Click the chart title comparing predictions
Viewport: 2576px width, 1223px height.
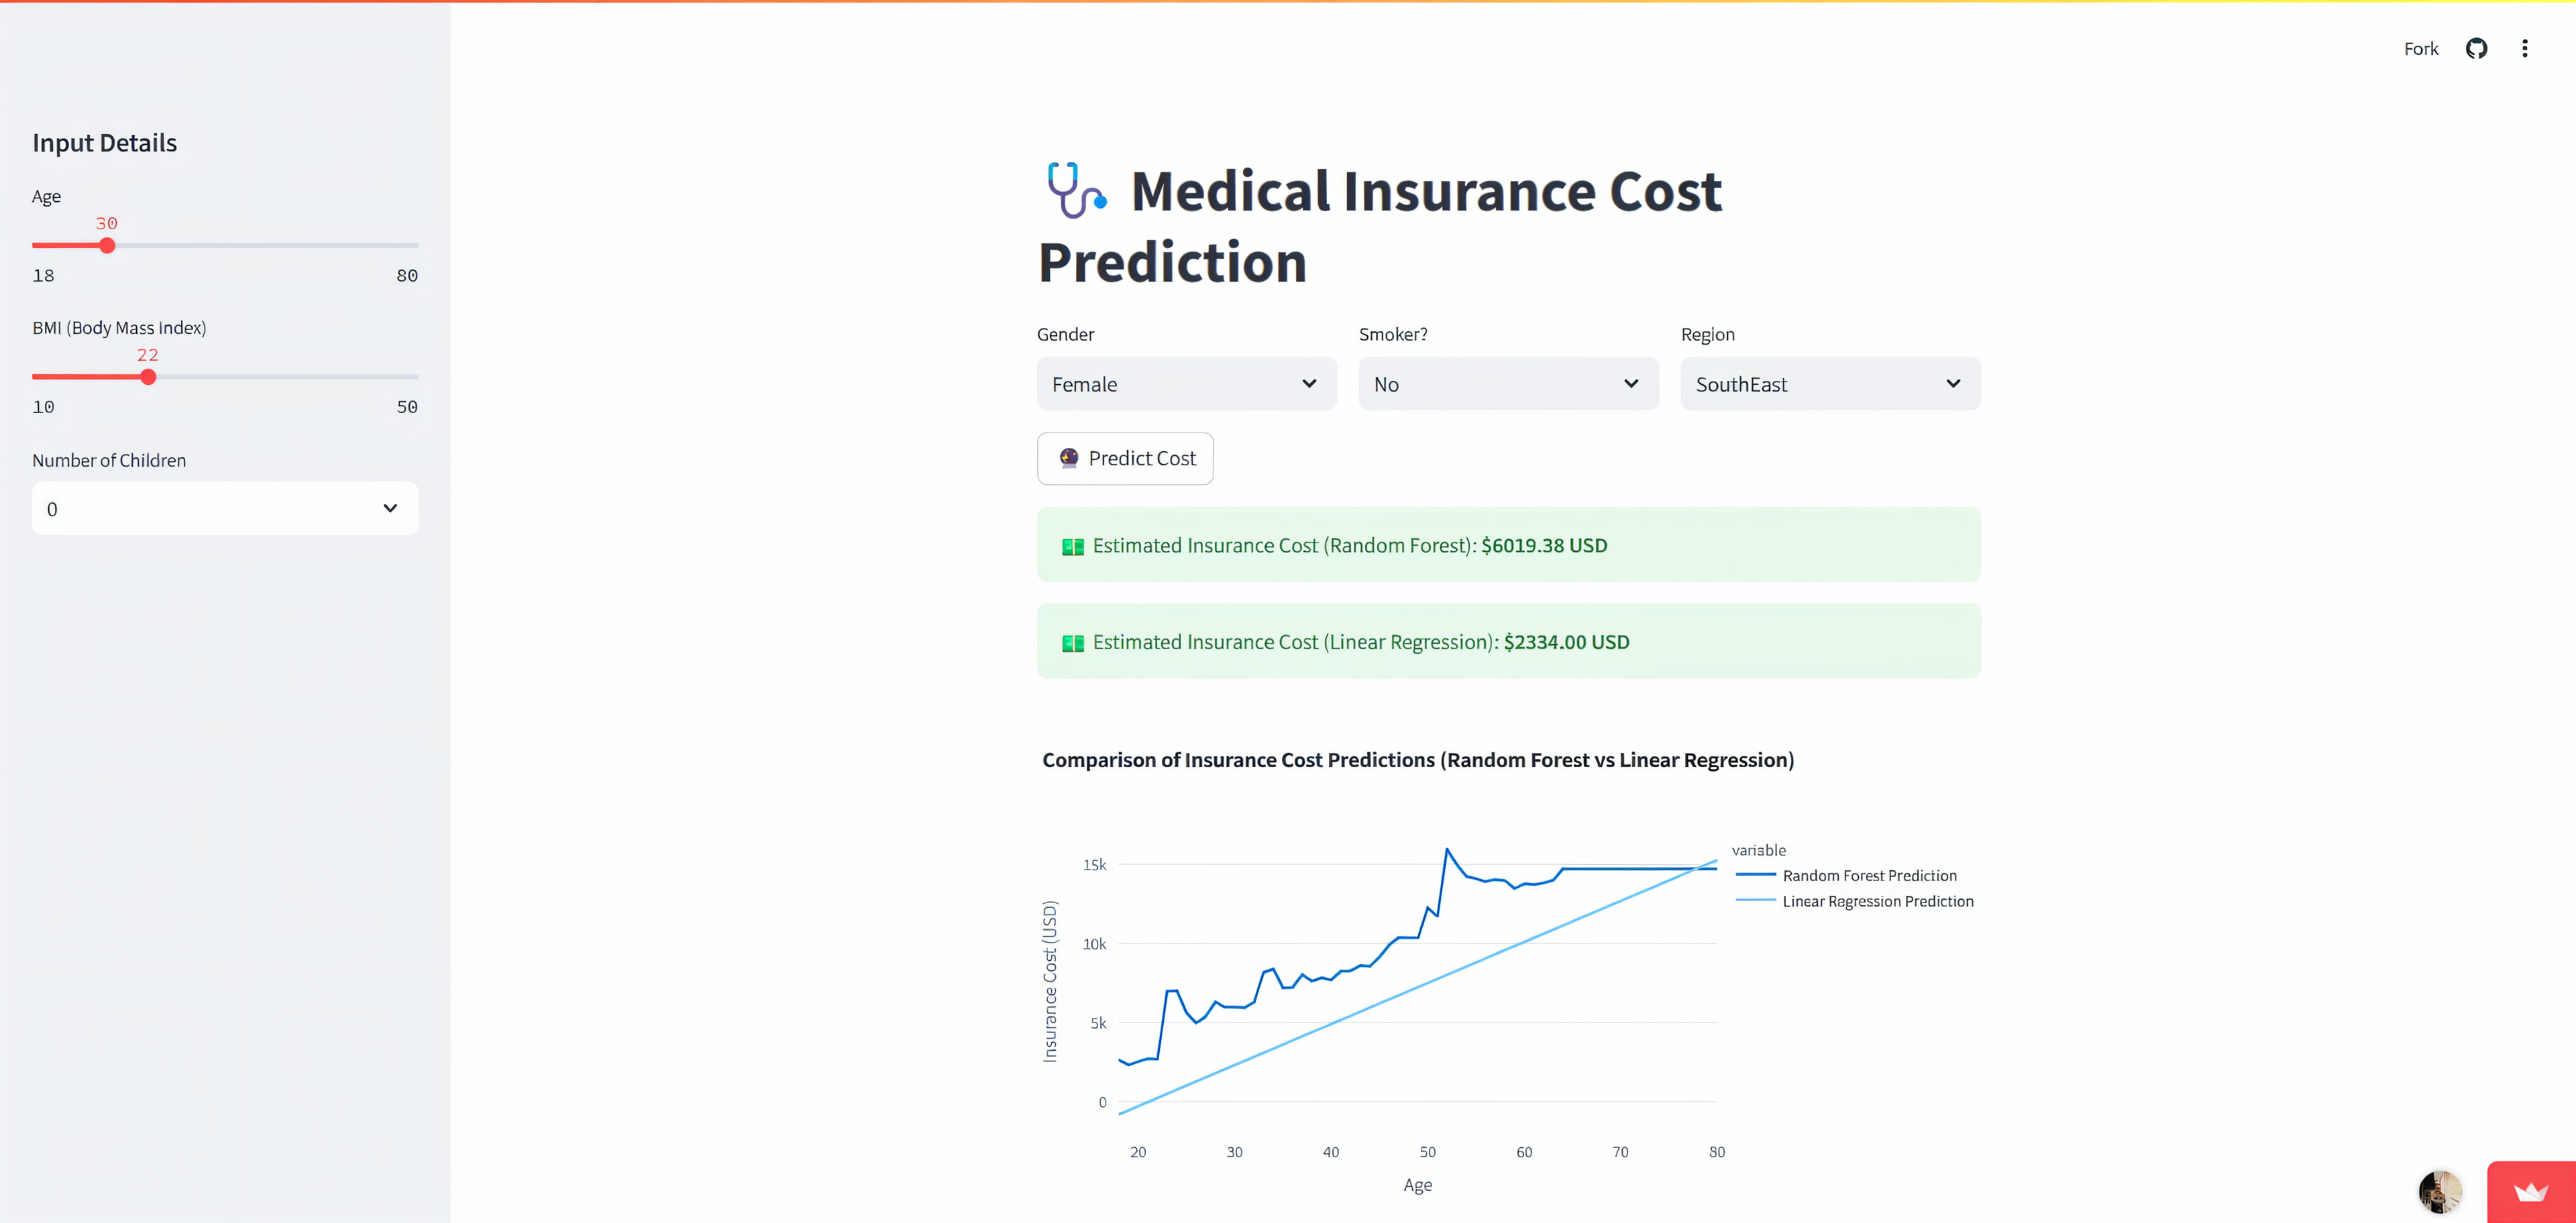coord(1418,760)
